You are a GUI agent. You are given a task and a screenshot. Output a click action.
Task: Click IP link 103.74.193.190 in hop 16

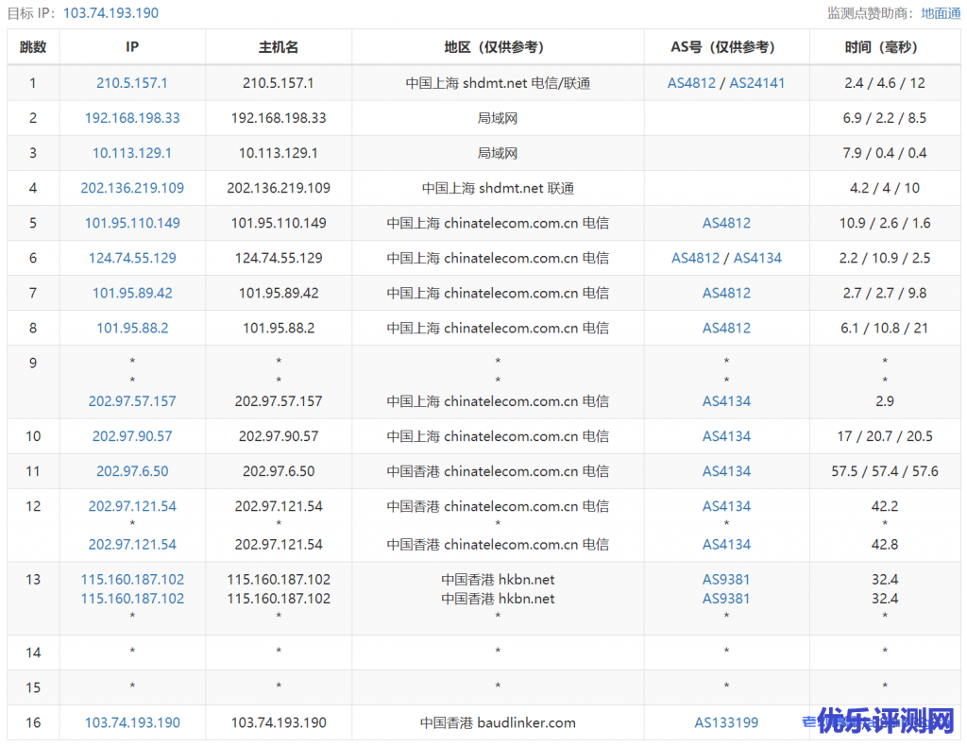pyautogui.click(x=132, y=722)
